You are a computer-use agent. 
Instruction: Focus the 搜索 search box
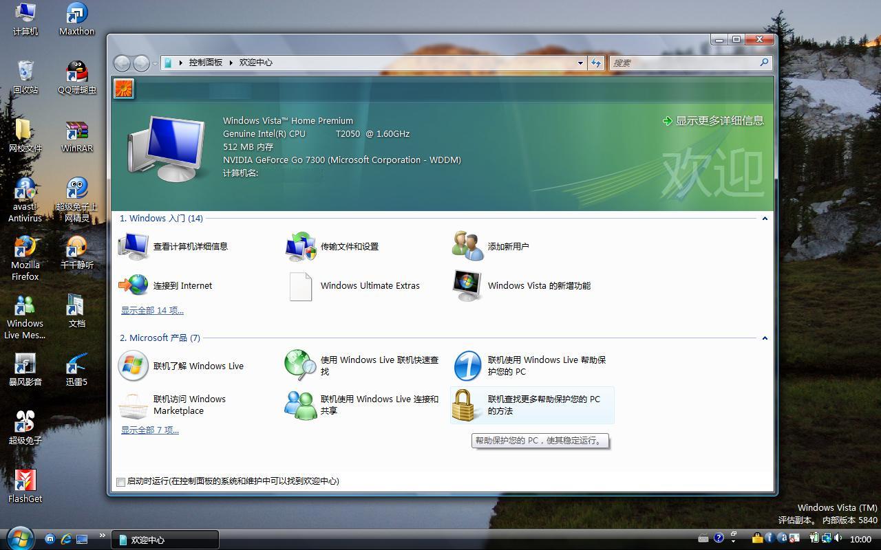pos(690,63)
